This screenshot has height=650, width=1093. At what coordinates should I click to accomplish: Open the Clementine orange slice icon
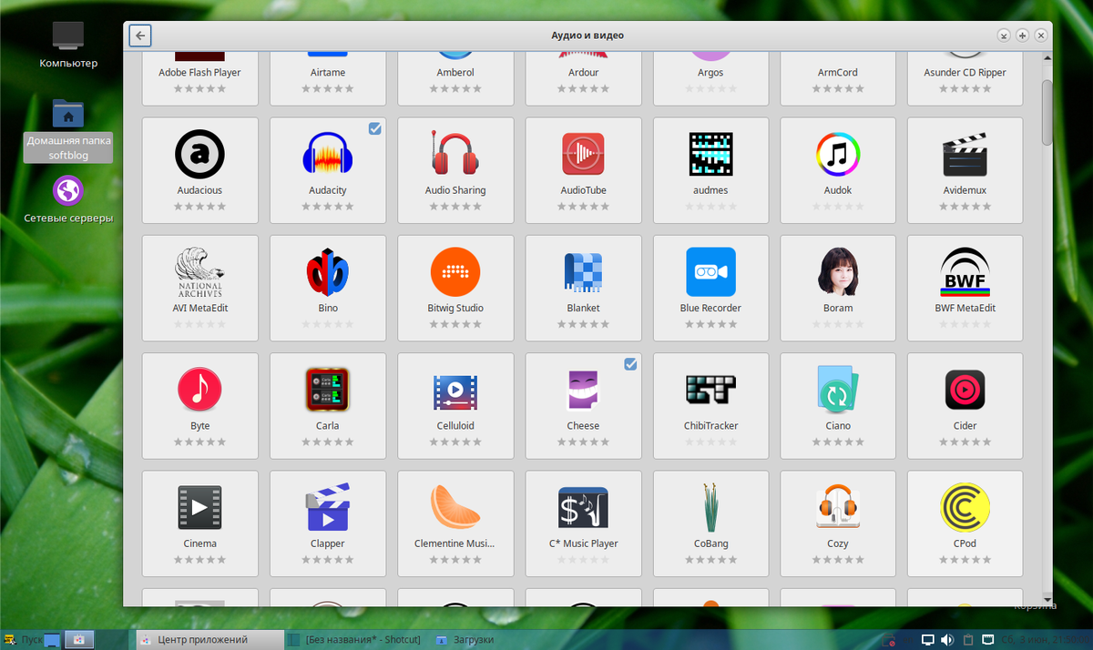[x=455, y=508]
